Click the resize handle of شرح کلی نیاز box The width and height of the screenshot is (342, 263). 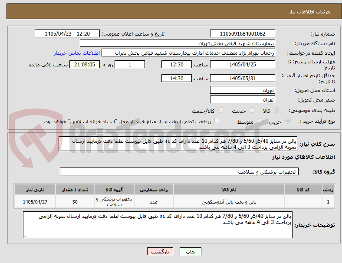(61, 149)
